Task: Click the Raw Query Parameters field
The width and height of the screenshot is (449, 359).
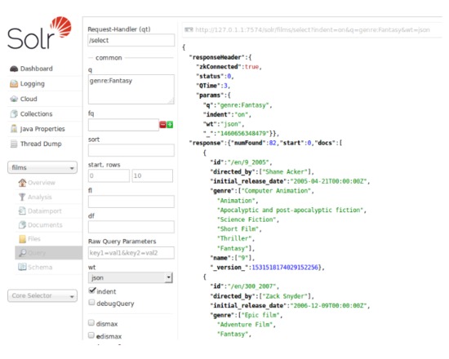Action: pyautogui.click(x=131, y=253)
